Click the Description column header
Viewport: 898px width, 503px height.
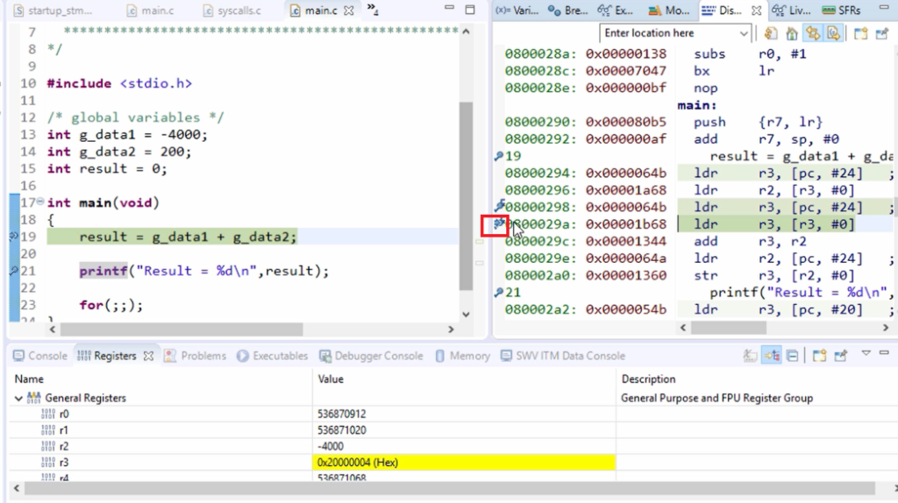648,379
